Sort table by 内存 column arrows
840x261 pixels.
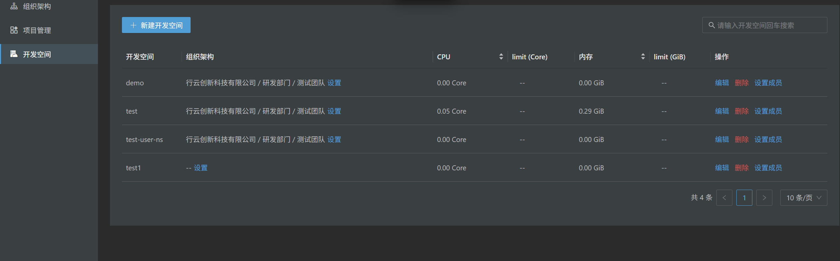point(643,57)
